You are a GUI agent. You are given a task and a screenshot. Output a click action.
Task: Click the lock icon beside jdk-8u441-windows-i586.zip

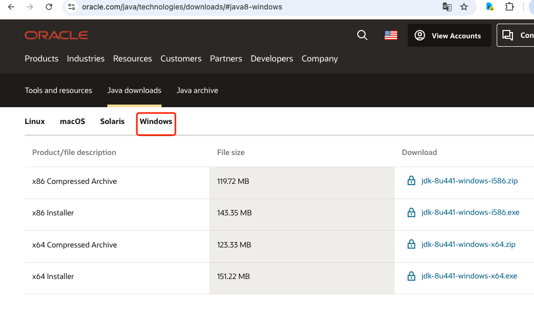click(x=411, y=181)
